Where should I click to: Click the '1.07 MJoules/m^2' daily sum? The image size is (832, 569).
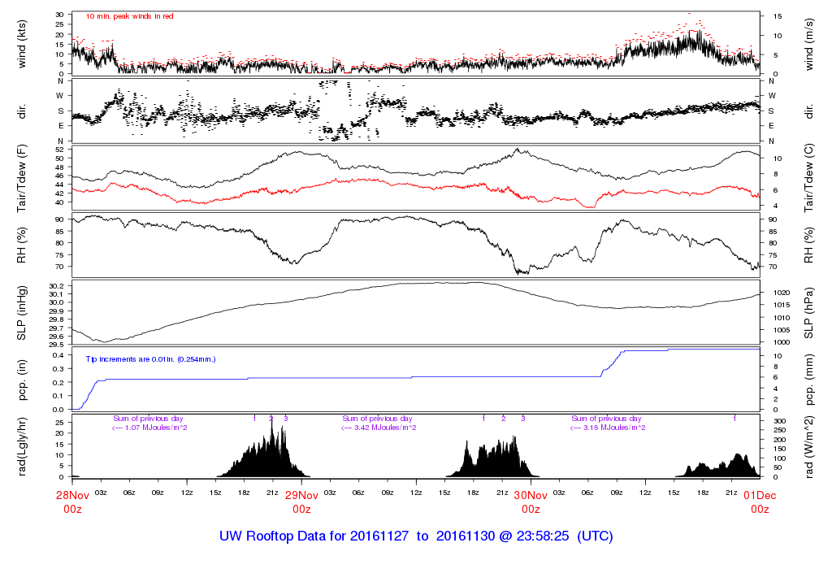tap(156, 428)
